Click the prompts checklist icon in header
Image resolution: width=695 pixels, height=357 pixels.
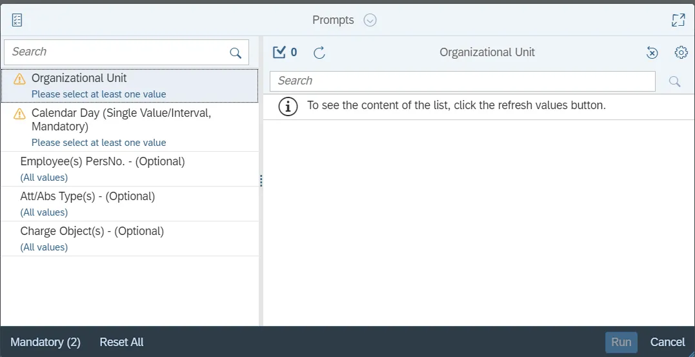[17, 20]
